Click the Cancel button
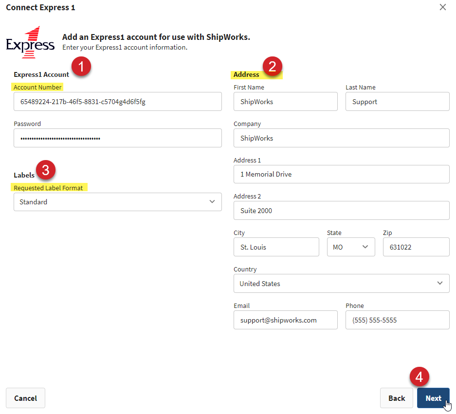456x414 pixels. (x=26, y=398)
